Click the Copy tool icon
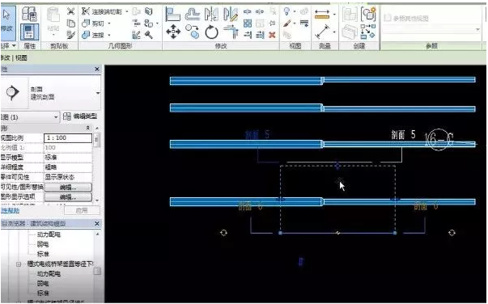The width and height of the screenshot is (488, 304). coord(193,32)
